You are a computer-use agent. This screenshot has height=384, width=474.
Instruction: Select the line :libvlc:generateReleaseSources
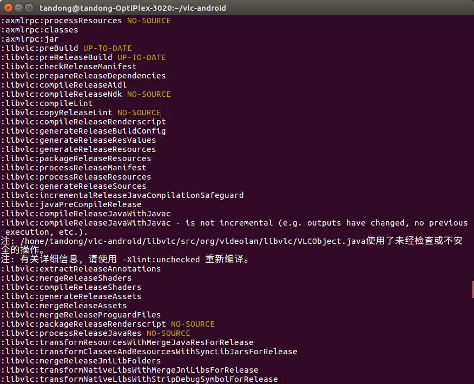tap(74, 186)
